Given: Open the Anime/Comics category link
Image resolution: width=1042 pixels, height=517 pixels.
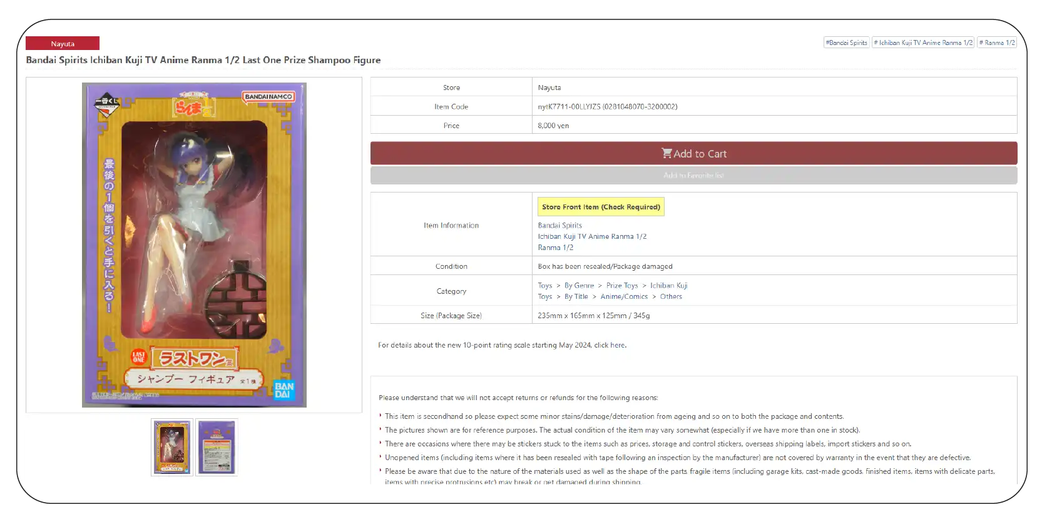Looking at the screenshot, I should [x=624, y=297].
